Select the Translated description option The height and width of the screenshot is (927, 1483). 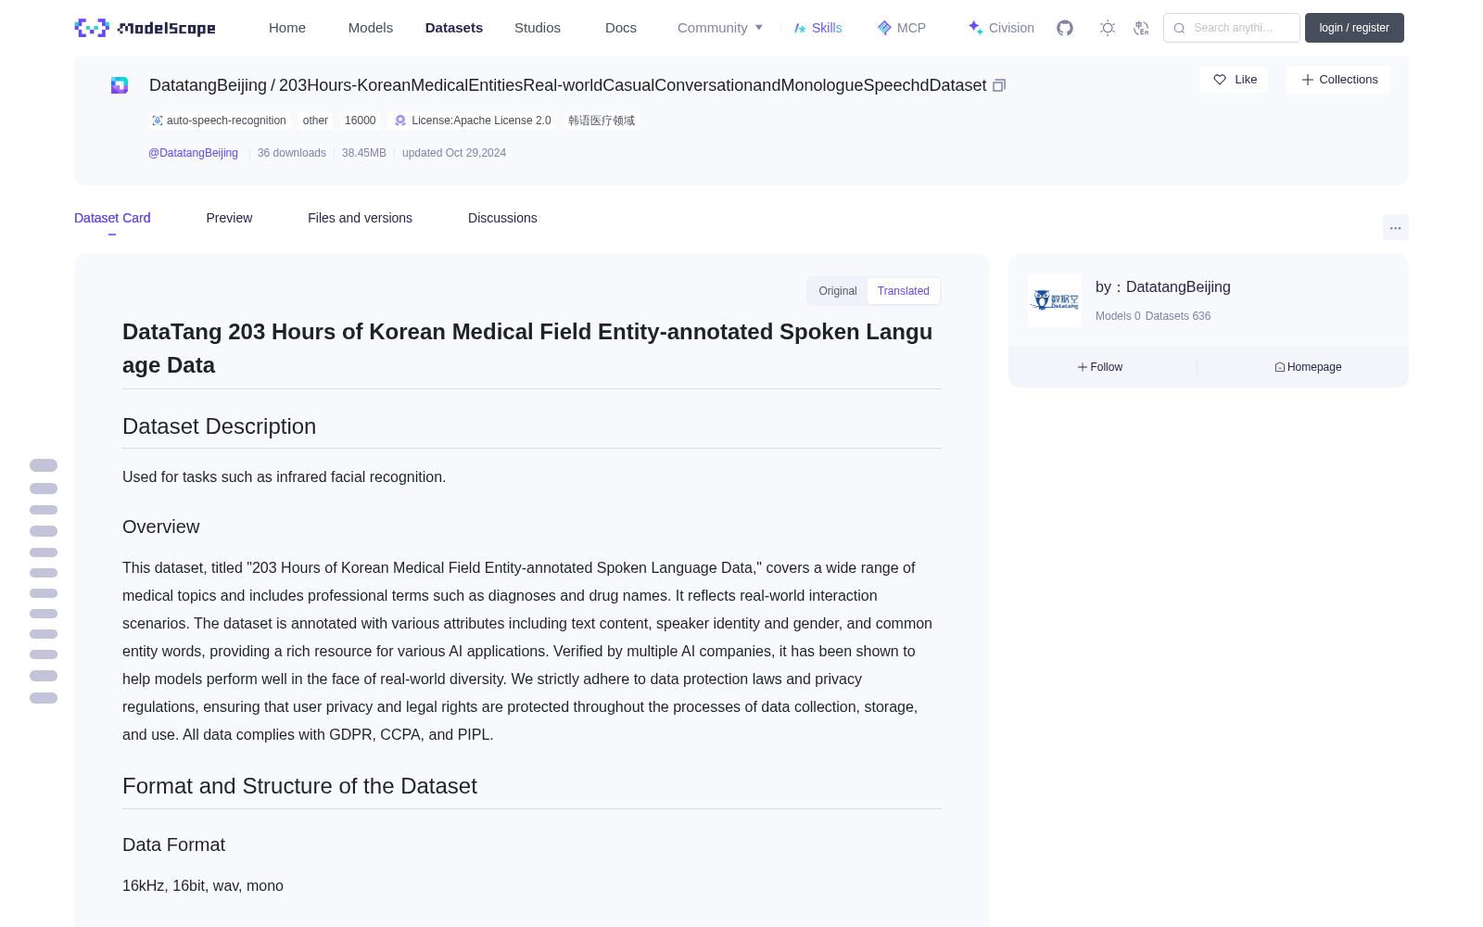coord(904,291)
